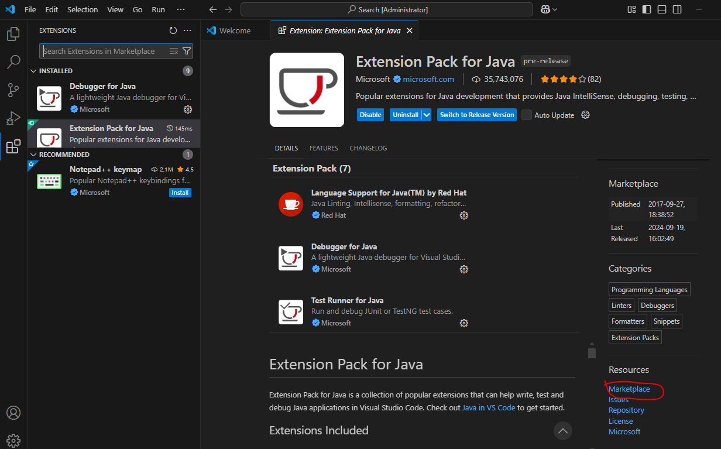The width and height of the screenshot is (721, 449).
Task: Click the Uninstall button
Action: [406, 115]
